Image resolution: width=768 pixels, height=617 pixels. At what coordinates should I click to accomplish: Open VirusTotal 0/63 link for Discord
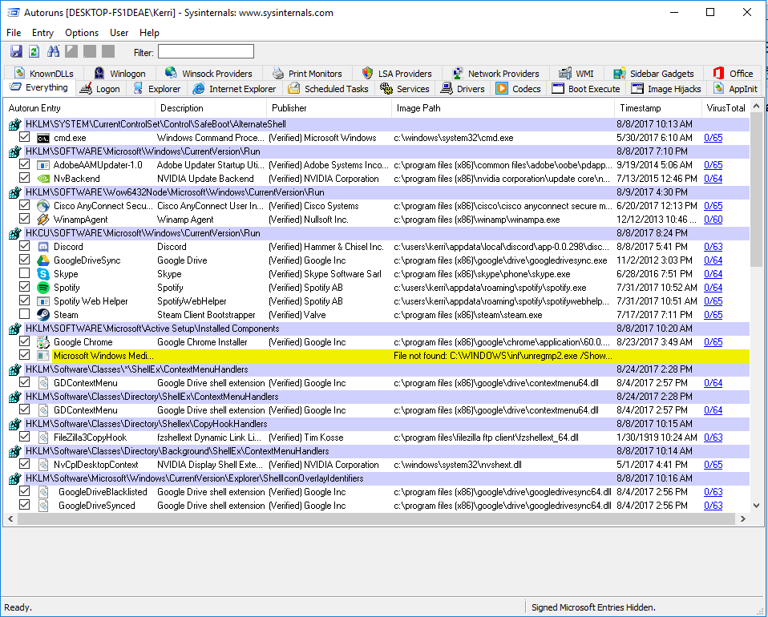coord(713,247)
